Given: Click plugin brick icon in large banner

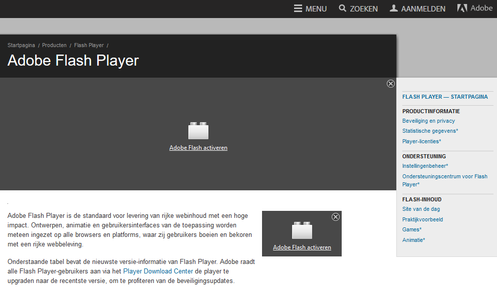Looking at the screenshot, I should click(x=198, y=131).
